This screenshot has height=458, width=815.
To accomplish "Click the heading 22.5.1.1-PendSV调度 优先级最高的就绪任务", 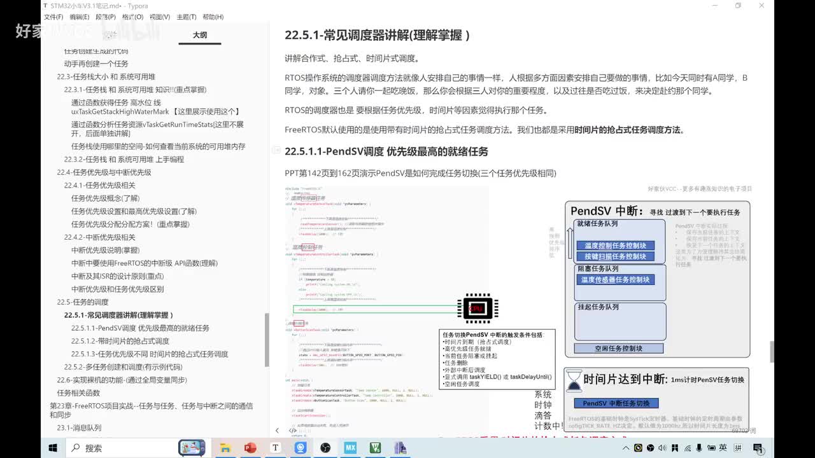I will click(x=386, y=151).
